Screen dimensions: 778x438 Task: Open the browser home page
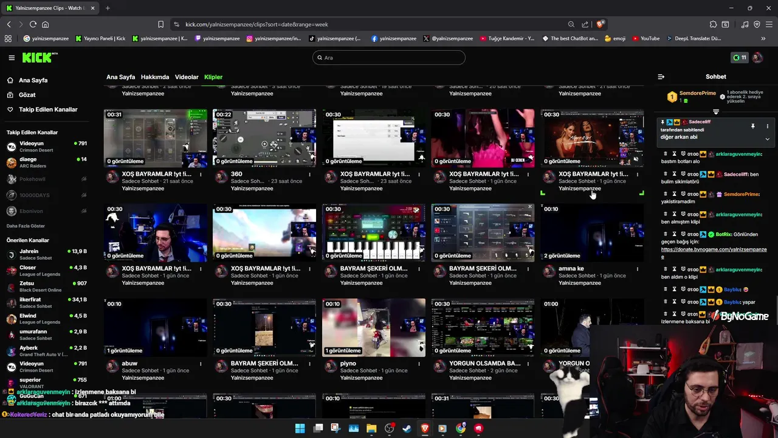click(x=45, y=24)
